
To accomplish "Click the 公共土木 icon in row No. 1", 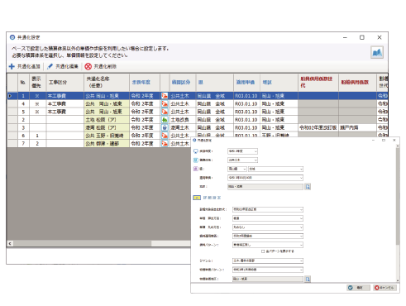I will [165, 96].
